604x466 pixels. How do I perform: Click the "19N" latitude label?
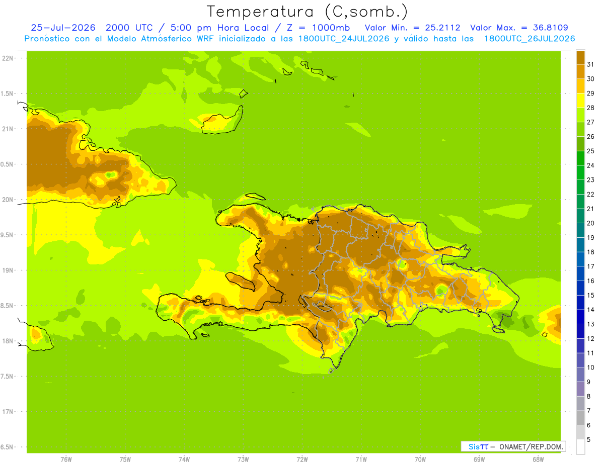tap(8, 270)
